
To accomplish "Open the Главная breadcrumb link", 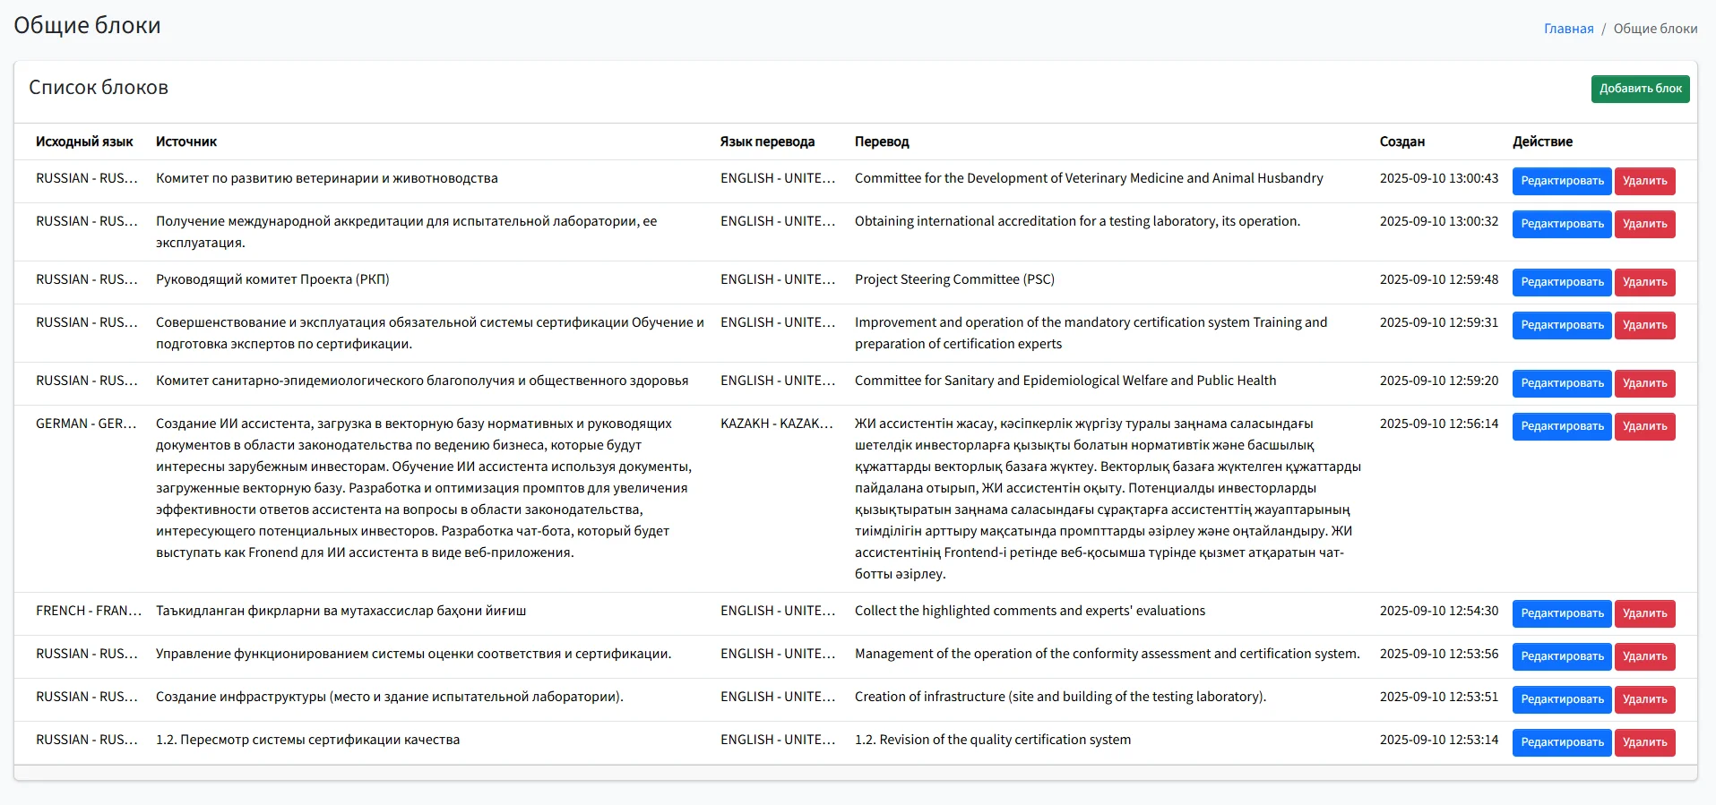I will coord(1568,29).
